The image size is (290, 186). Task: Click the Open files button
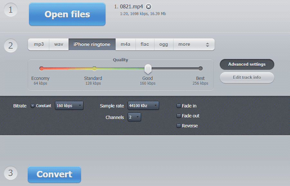coord(67,14)
